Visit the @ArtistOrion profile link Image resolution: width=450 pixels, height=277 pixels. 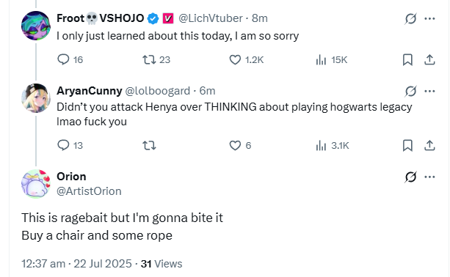[x=89, y=191]
